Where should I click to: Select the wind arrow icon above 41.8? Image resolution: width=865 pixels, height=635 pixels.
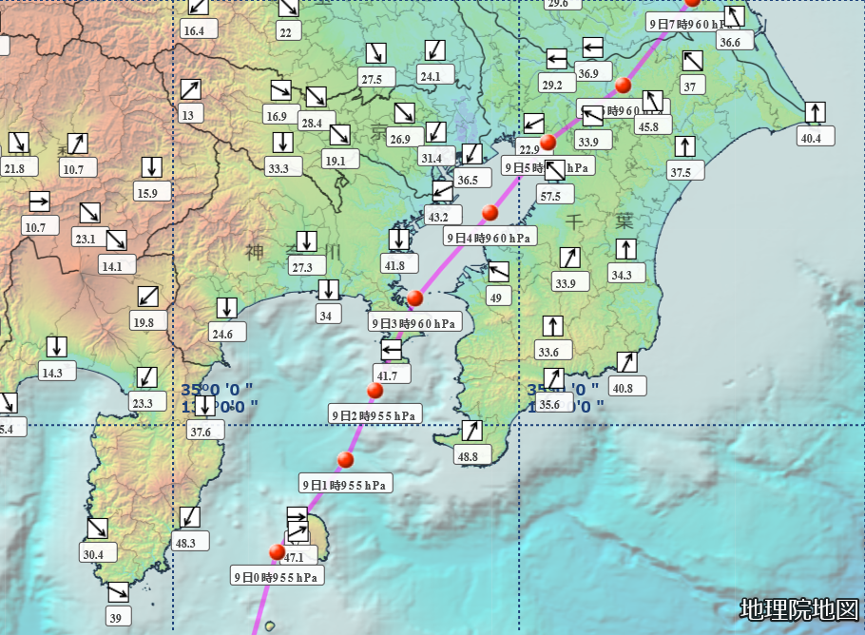(399, 240)
